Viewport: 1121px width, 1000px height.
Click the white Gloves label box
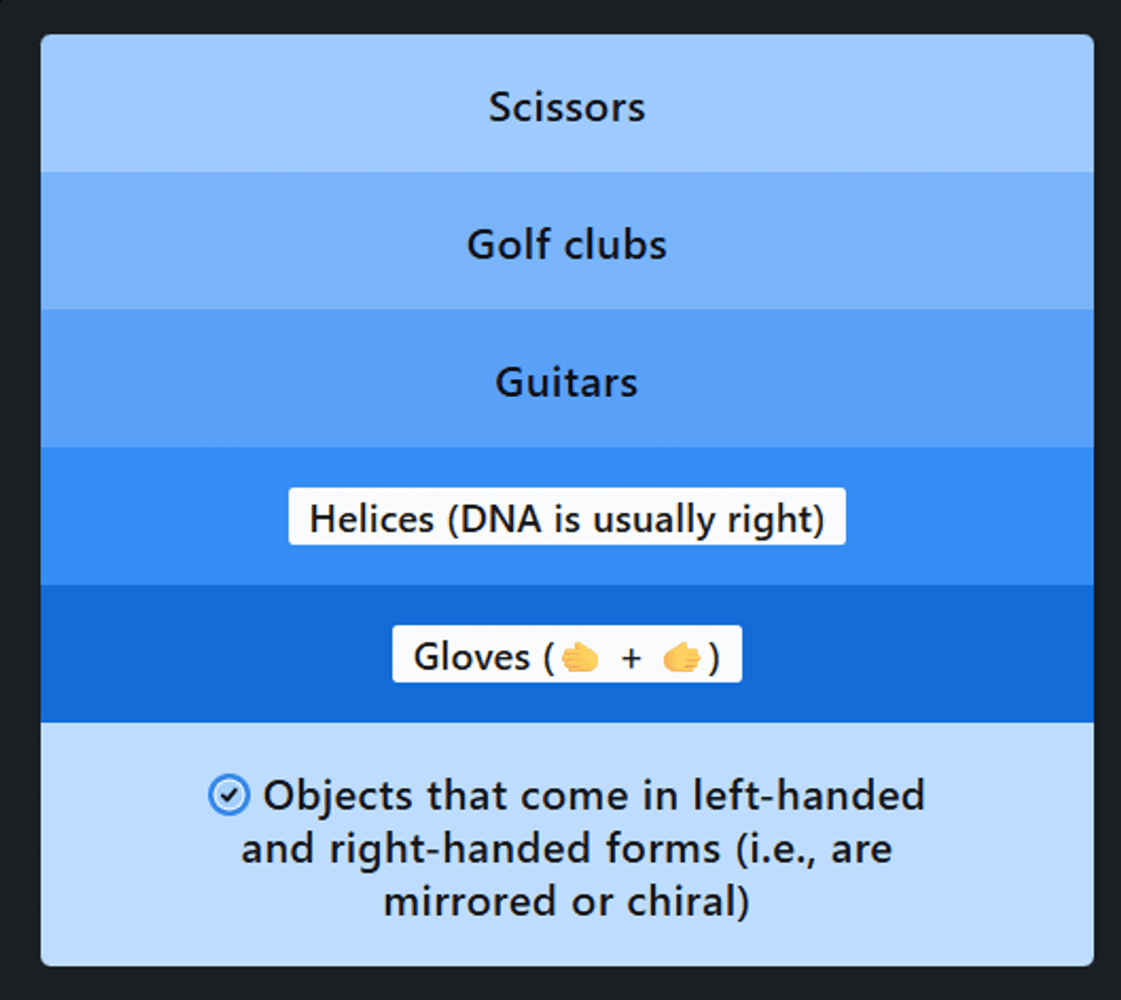pos(567,654)
